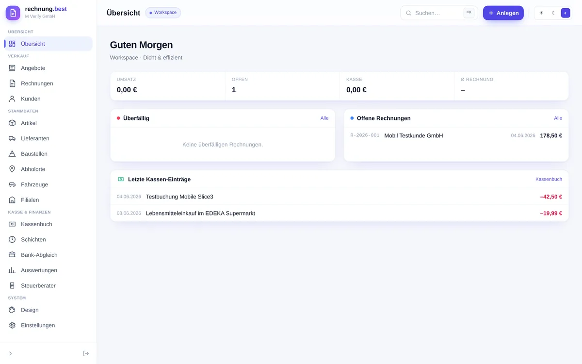Image resolution: width=582 pixels, height=364 pixels.
Task: Click the rechnung.best logo icon
Action: click(13, 13)
